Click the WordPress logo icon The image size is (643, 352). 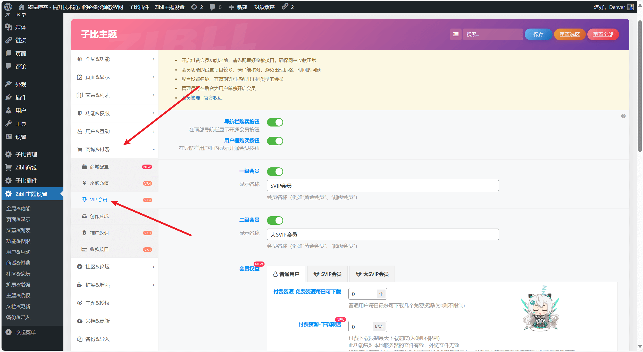[x=8, y=7]
